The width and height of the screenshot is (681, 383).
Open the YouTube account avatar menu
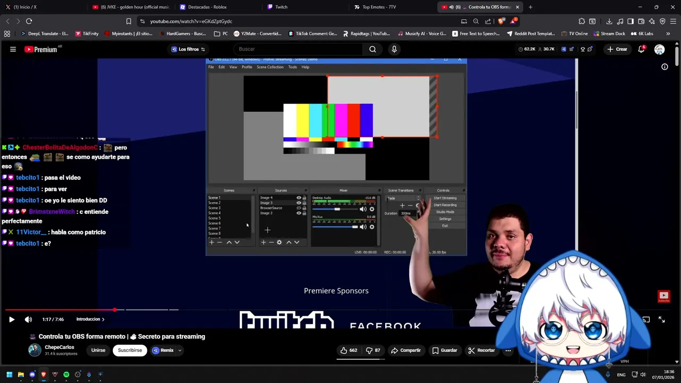660,49
